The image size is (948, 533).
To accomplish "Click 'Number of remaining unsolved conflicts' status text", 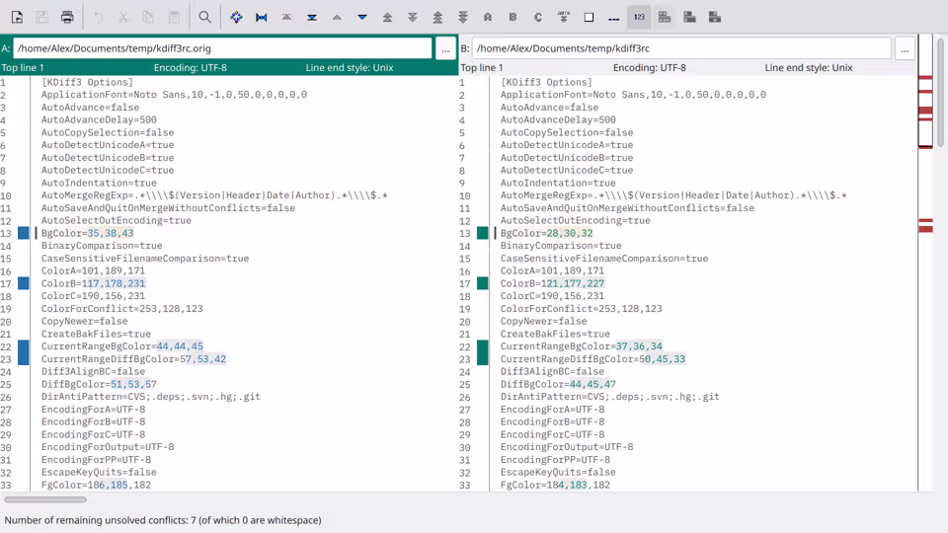I will [x=163, y=520].
